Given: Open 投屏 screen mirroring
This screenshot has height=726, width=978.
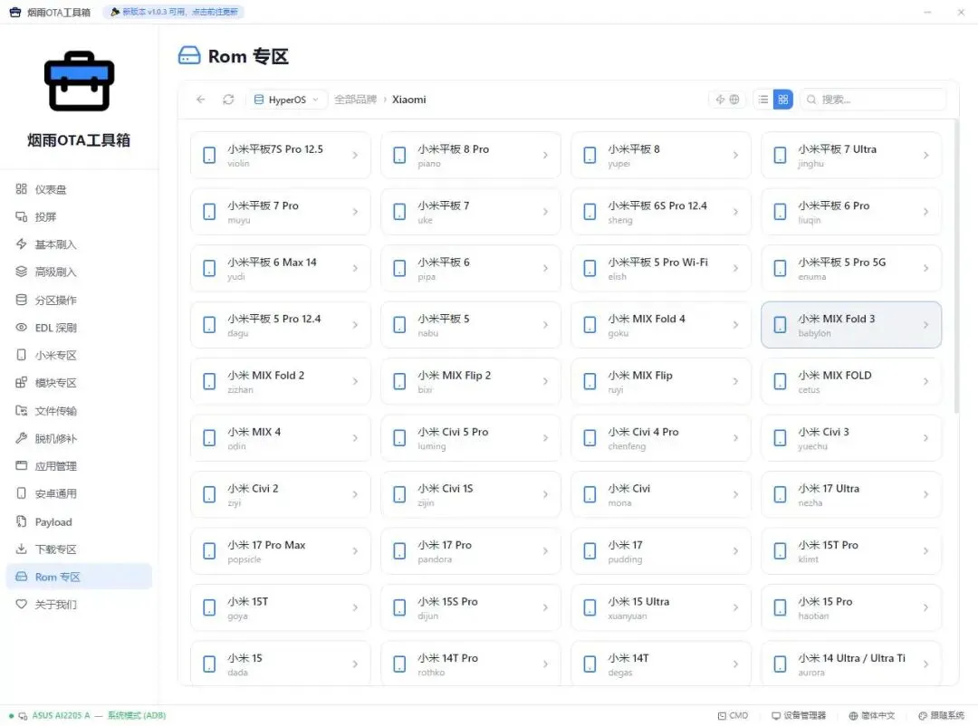Looking at the screenshot, I should pos(79,216).
